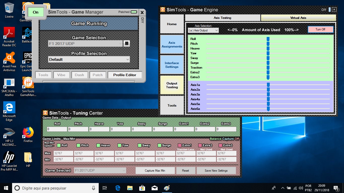Open Tools section in Game Engine

[172, 105]
